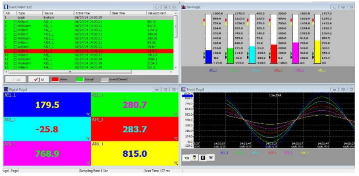Viewport: 359px width, 176px height.
Task: Click yellow alarm marker on the cyan bar
Action: [248, 24]
